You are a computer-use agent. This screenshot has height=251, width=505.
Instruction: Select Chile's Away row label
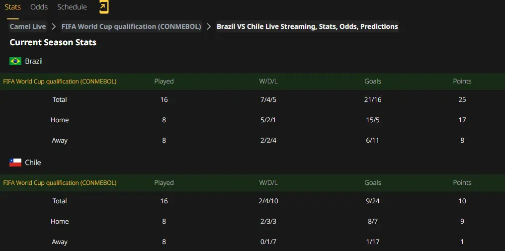coord(60,242)
